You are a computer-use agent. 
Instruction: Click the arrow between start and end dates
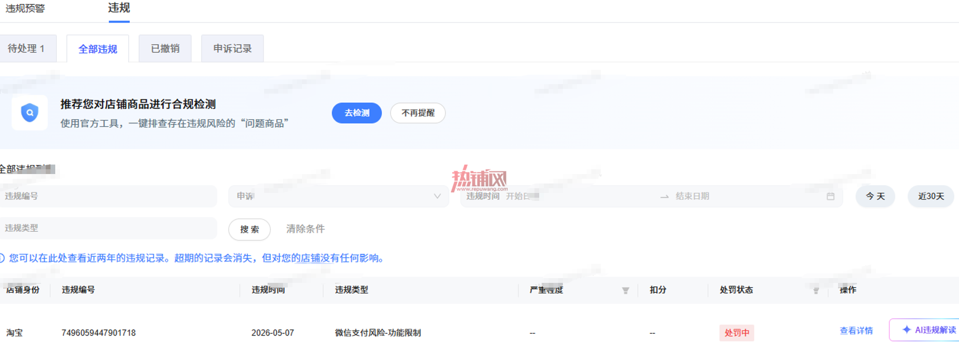[664, 196]
